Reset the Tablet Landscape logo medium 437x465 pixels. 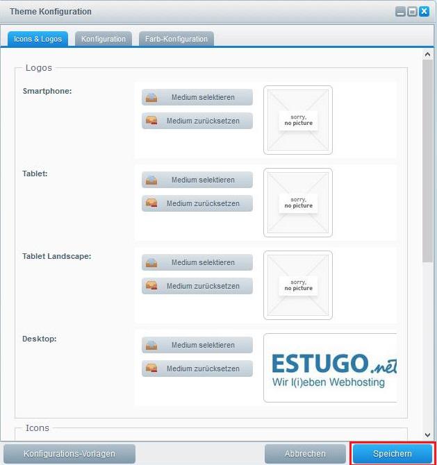coord(197,286)
